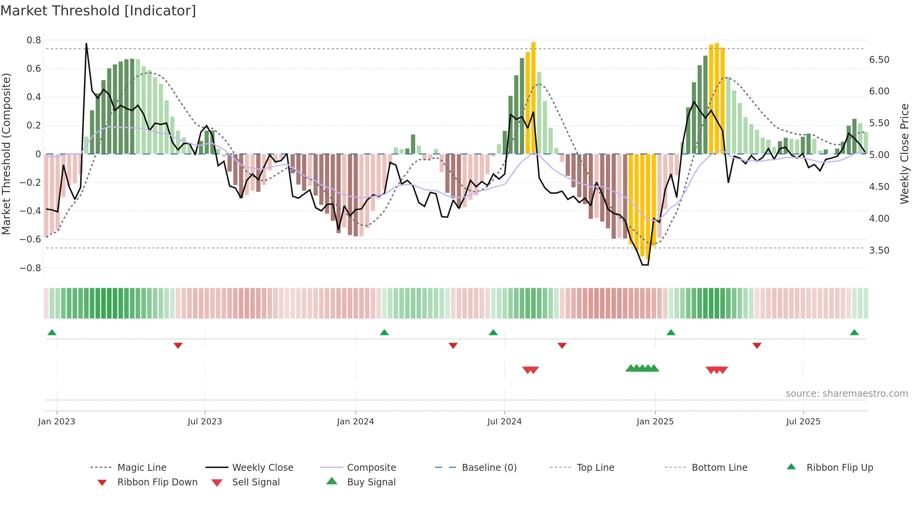Screen dimensions: 921x518
Task: Click the Market Threshold [Indicator] title
Action: (x=98, y=11)
